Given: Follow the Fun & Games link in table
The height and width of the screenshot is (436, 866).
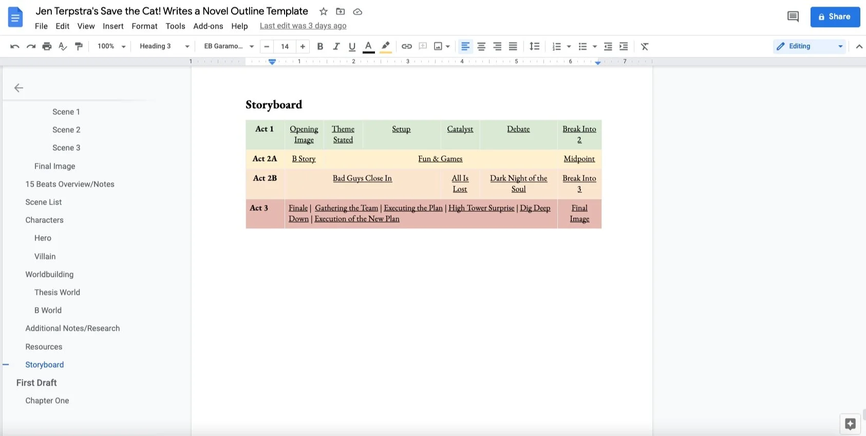Looking at the screenshot, I should [x=440, y=158].
